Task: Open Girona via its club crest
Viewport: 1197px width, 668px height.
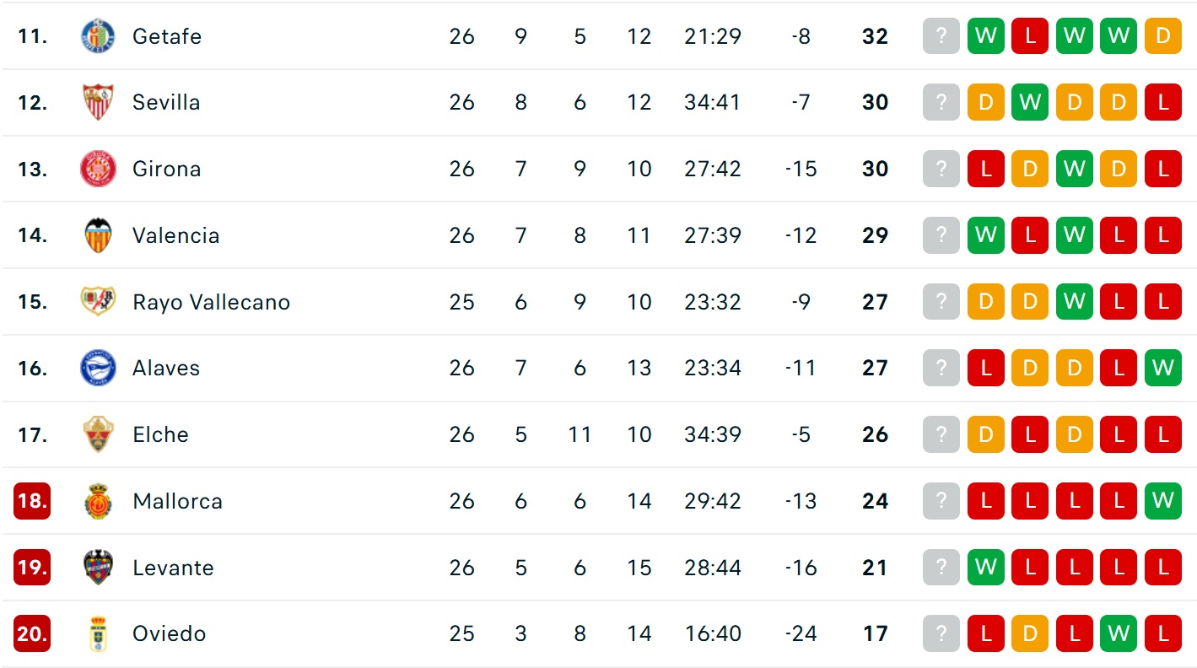Action: [x=98, y=169]
